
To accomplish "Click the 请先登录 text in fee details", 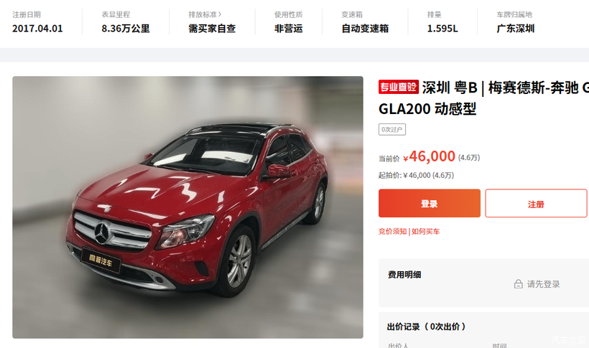I will point(543,284).
